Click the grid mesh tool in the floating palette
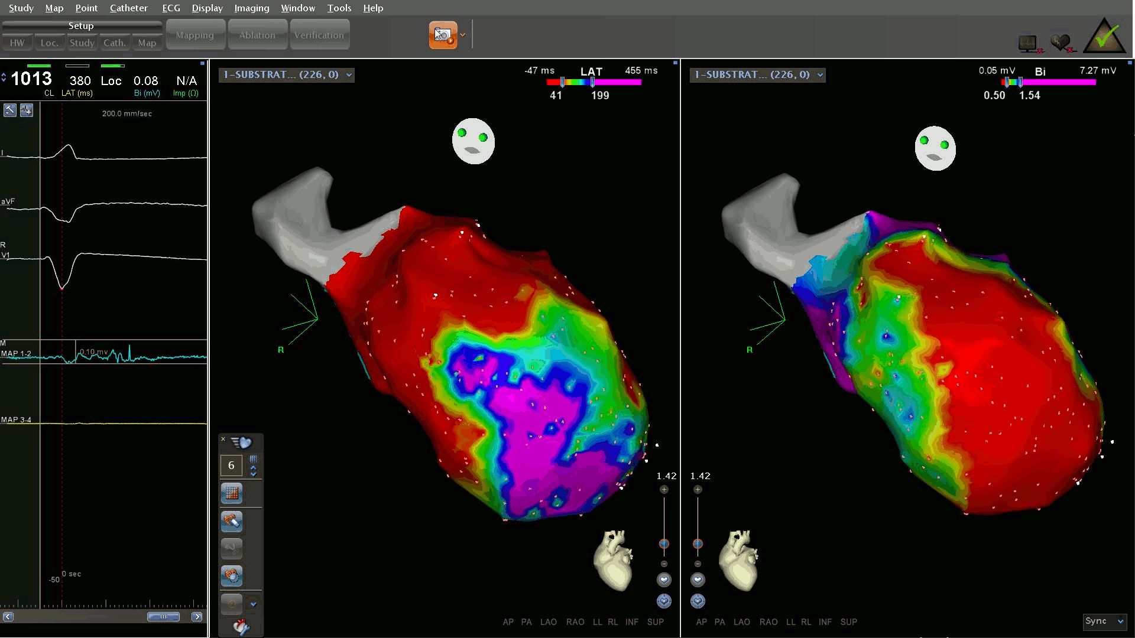 click(232, 493)
